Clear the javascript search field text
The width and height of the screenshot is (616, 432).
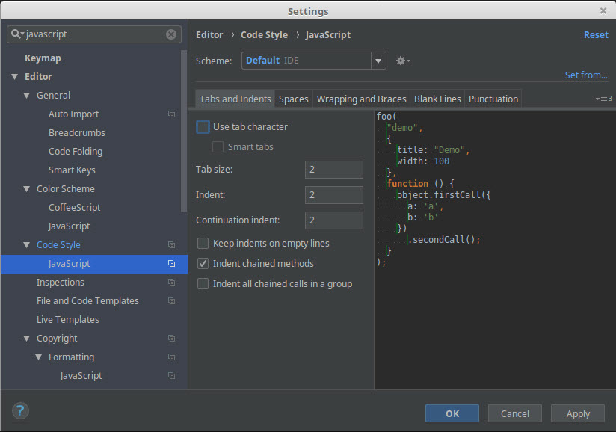[x=171, y=34]
